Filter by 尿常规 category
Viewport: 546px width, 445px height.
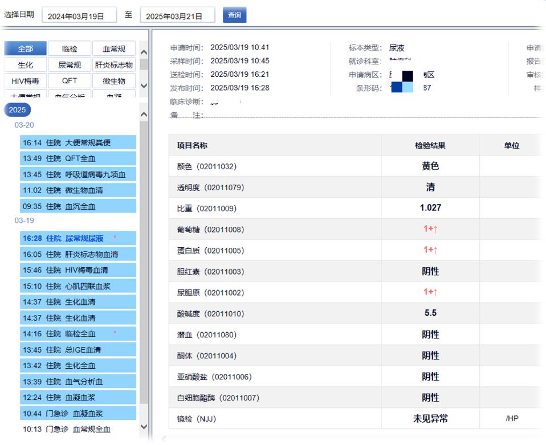point(70,65)
